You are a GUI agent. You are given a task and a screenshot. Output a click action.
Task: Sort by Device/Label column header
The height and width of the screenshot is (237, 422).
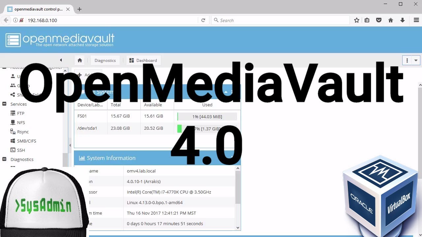[91, 105]
